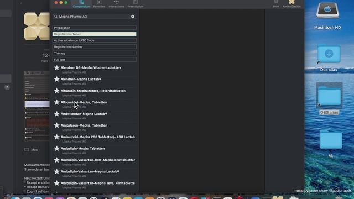This screenshot has width=354, height=199.
Task: Open the Interactions tab
Action: 116,4
